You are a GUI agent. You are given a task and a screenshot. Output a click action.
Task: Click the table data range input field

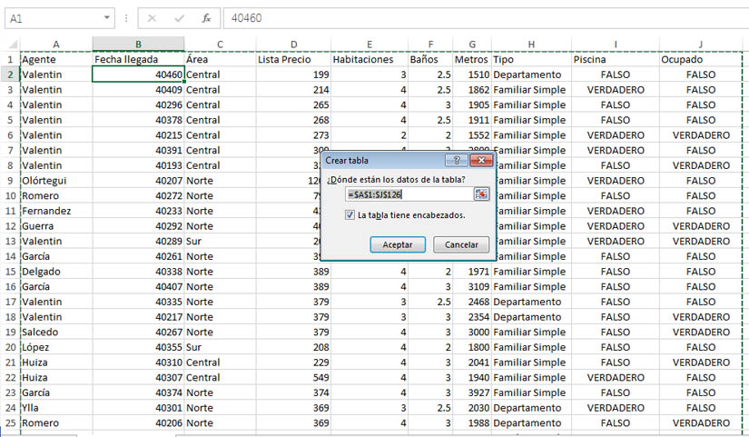click(x=408, y=194)
